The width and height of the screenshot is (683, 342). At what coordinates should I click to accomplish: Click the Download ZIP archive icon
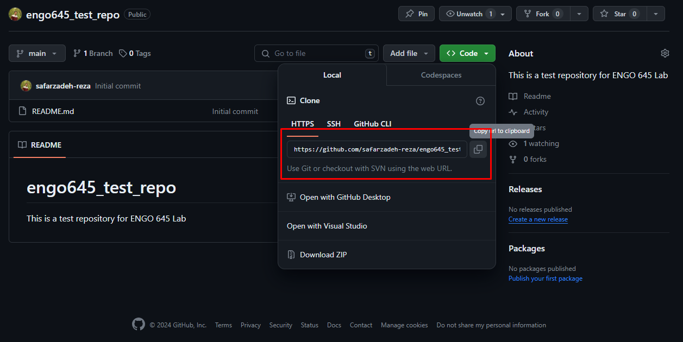pyautogui.click(x=291, y=255)
